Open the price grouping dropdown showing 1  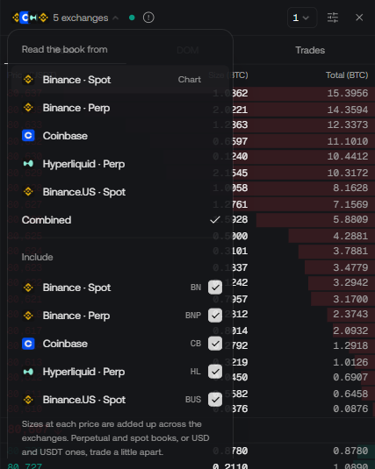coord(302,18)
